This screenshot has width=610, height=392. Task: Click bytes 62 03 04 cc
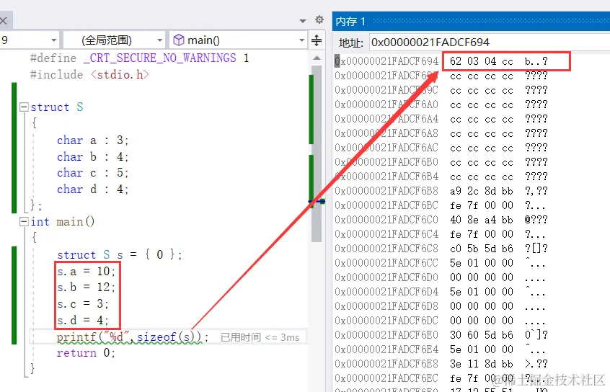click(481, 61)
